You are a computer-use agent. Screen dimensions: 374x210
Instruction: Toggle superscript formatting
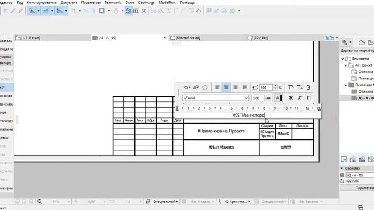pos(290,87)
